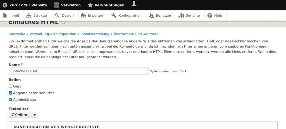Open the user account silhouette icon

134,3
